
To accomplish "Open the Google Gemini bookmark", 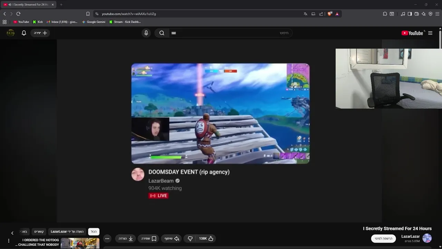I will click(x=94, y=22).
